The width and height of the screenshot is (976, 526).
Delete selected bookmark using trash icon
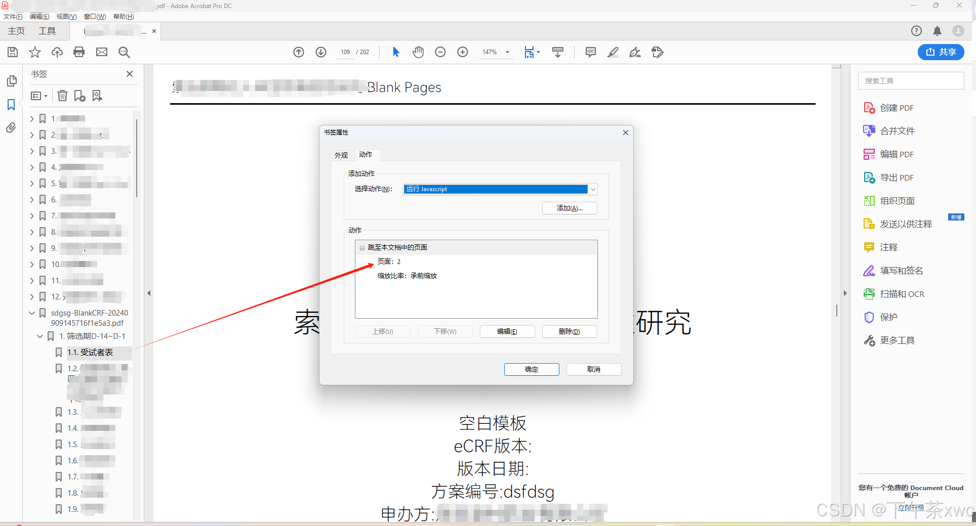point(62,96)
